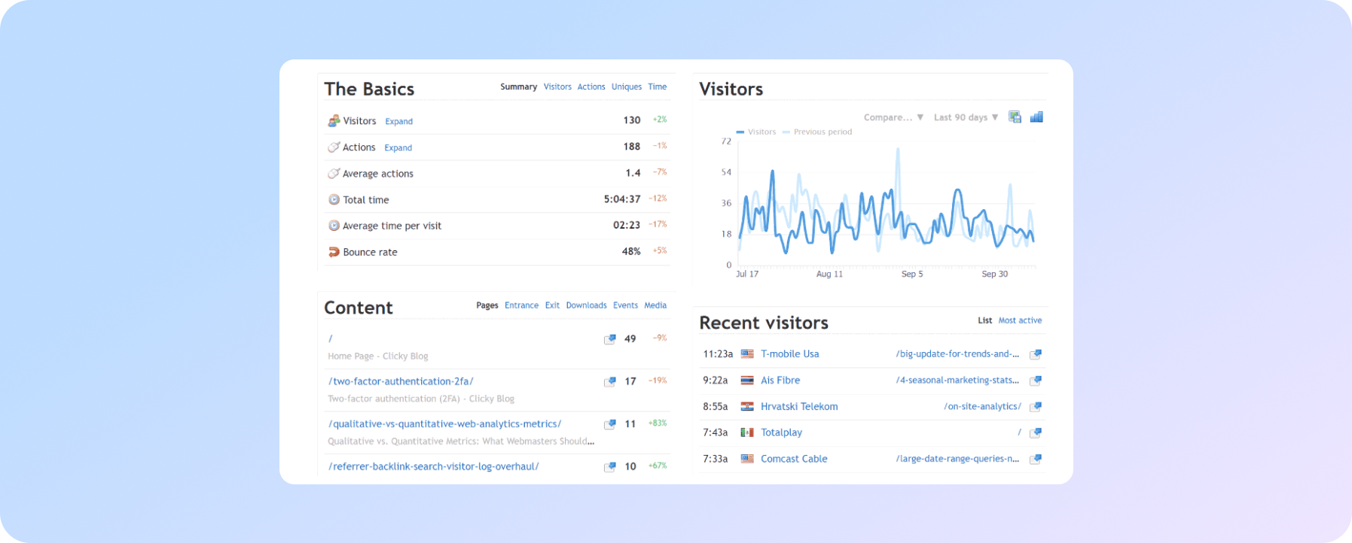Image resolution: width=1352 pixels, height=543 pixels.
Task: Click the +83% change value in Content
Action: [x=658, y=423]
